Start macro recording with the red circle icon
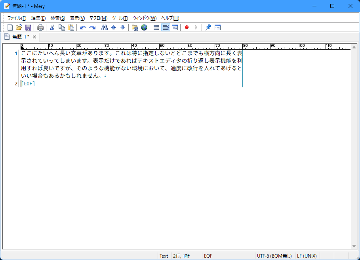360x260 pixels. (x=186, y=27)
